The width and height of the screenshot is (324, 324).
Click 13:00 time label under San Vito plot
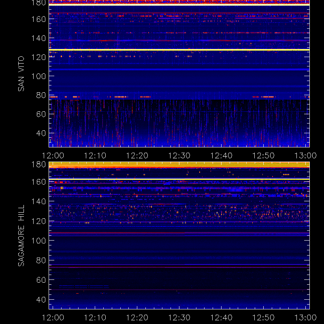305,156
